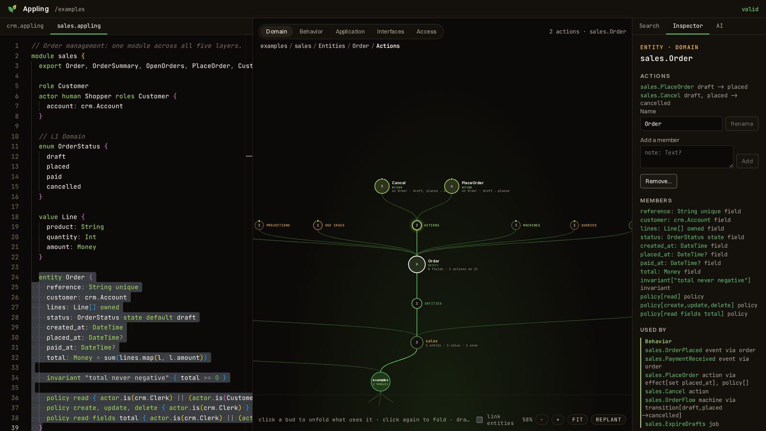Unfold the Queries bud
This screenshot has height=431, width=766.
(x=574, y=225)
